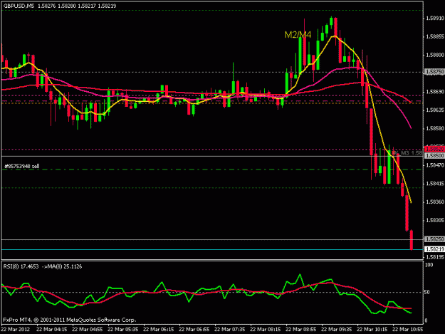The height and width of the screenshot is (334, 445).
Task: Click the grey 1.58750 price level marker
Action: pyautogui.click(x=434, y=72)
